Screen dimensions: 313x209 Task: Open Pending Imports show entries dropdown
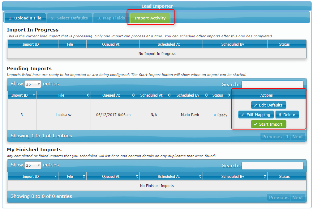(x=33, y=84)
